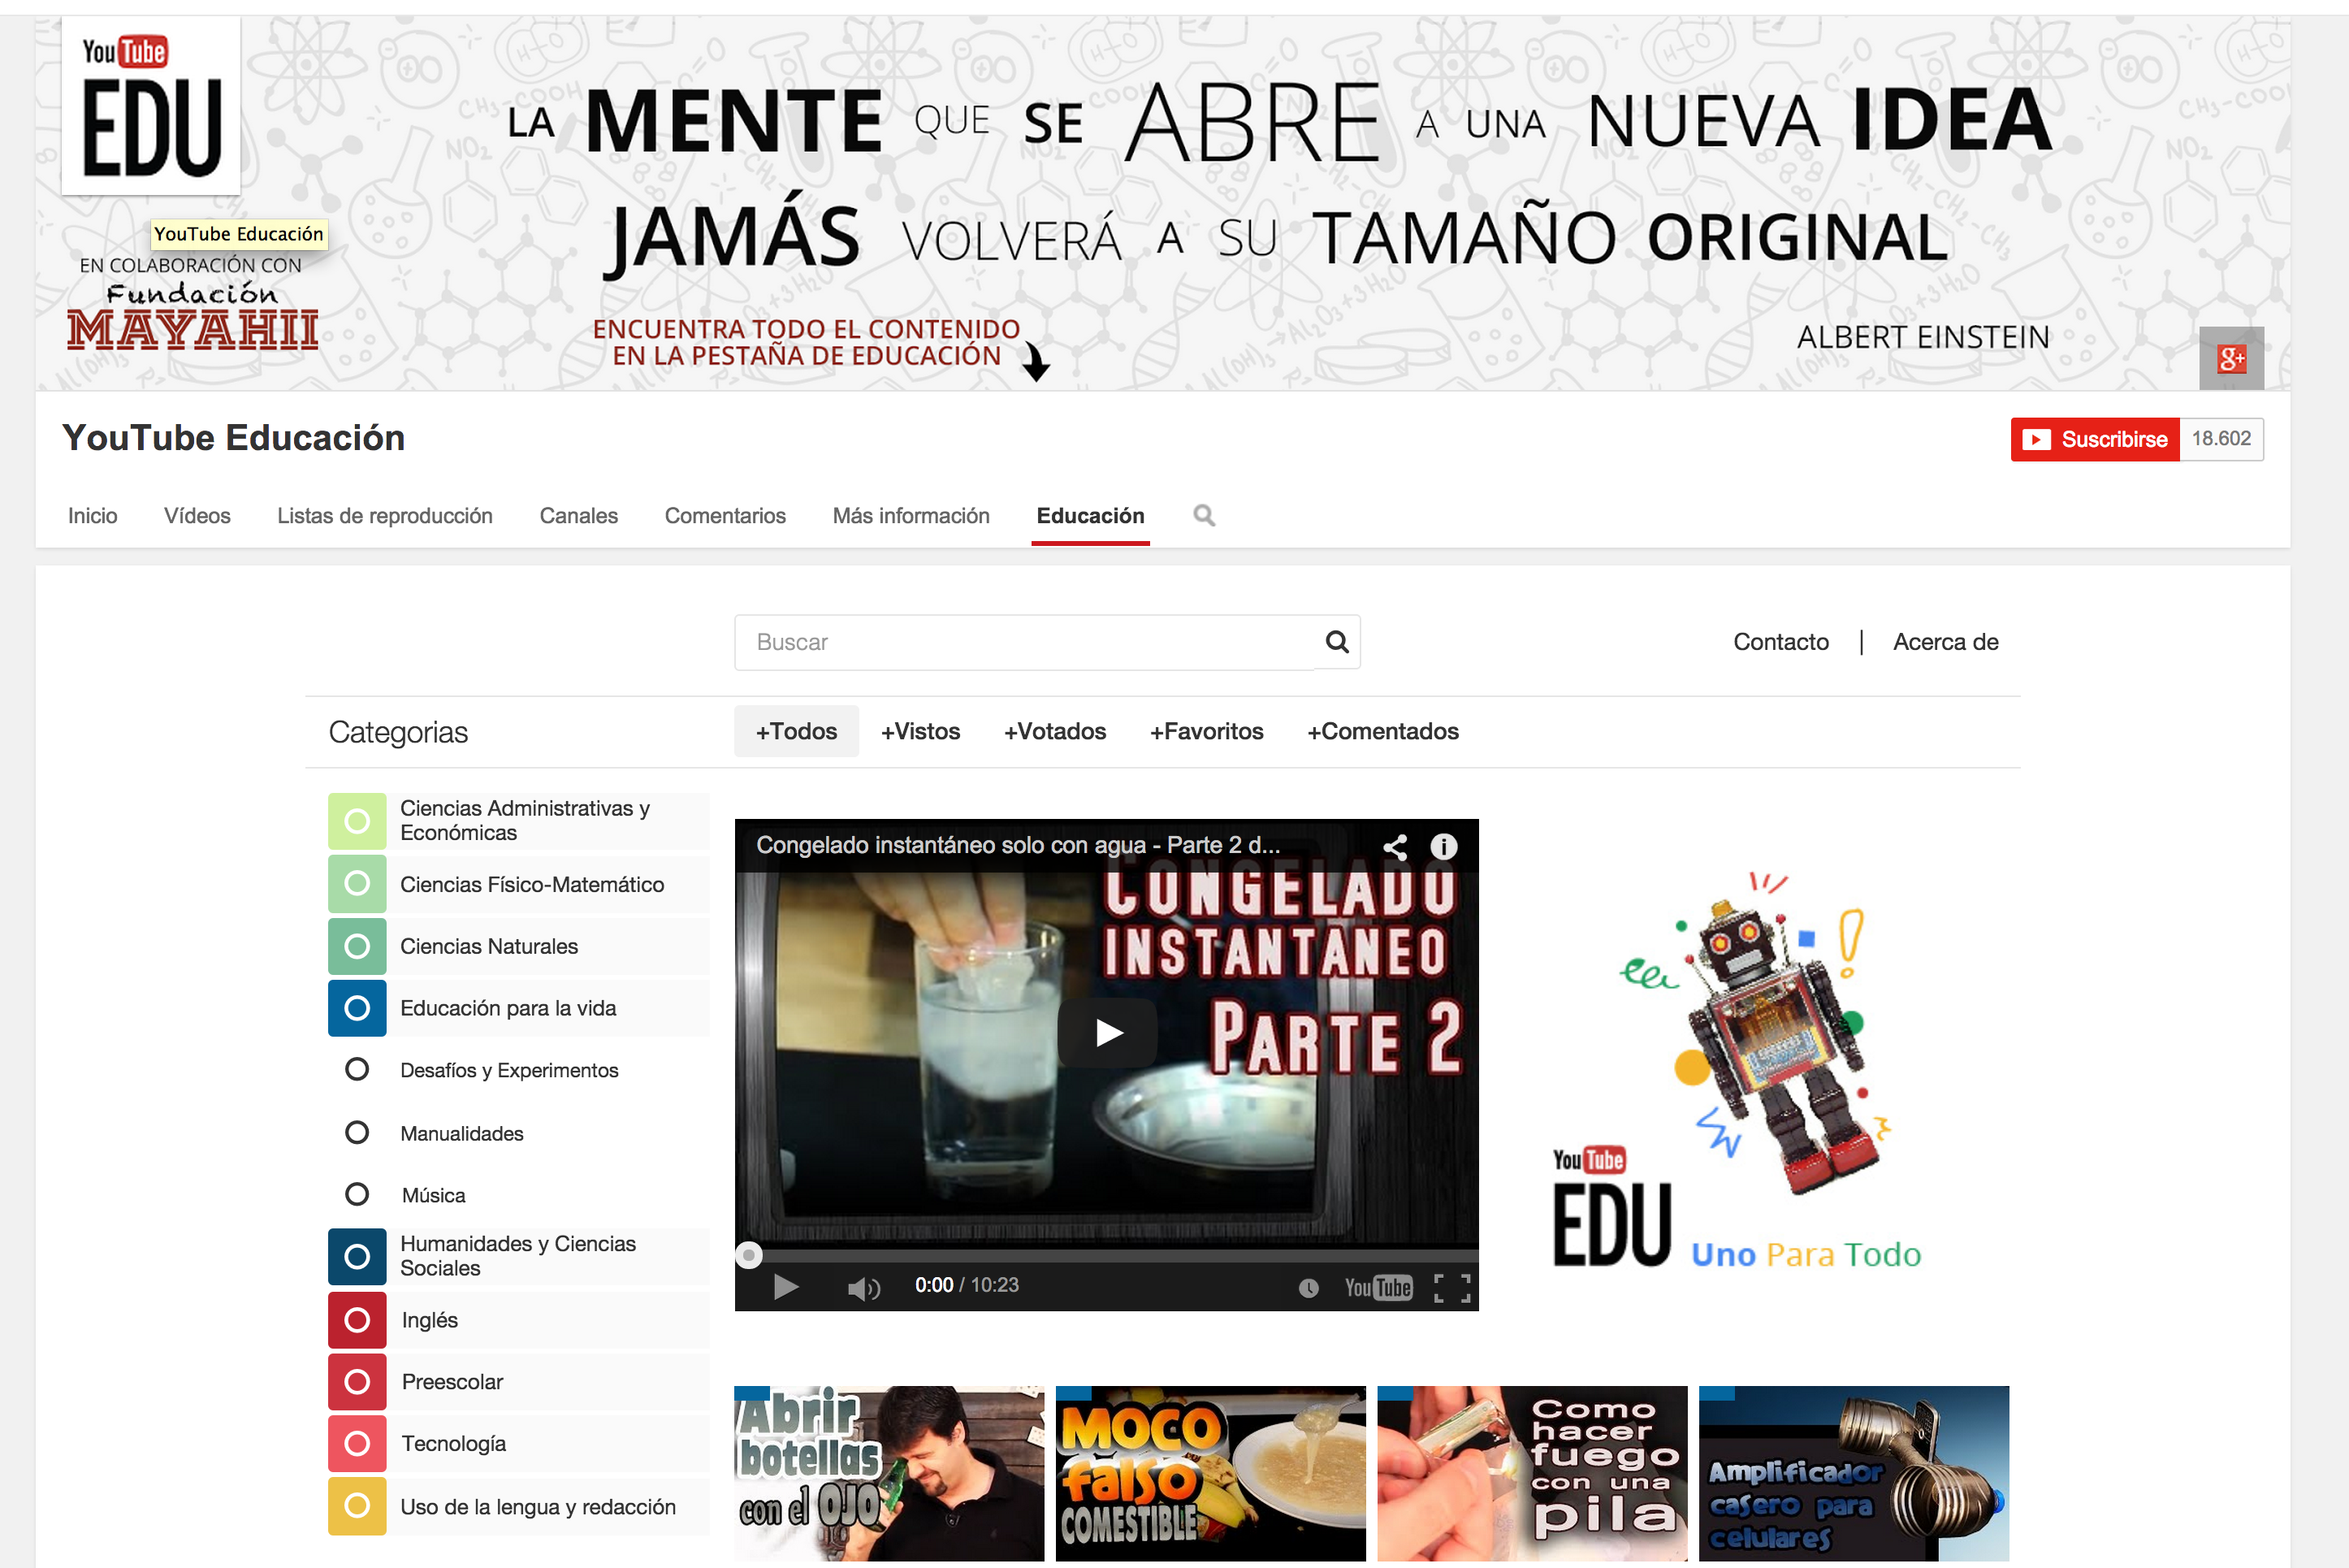
Task: Open the Comentarios tab
Action: [725, 516]
